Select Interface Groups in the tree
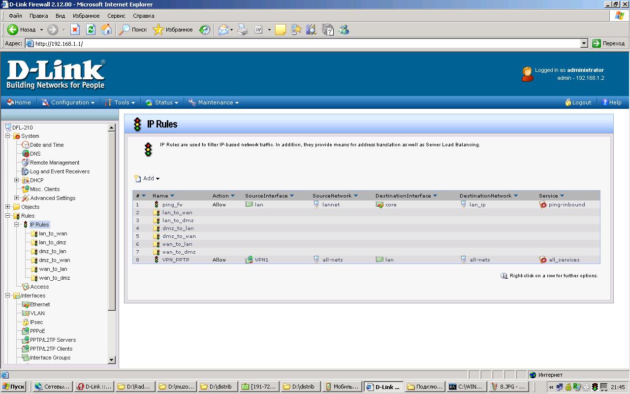This screenshot has height=394, width=630. click(x=50, y=358)
